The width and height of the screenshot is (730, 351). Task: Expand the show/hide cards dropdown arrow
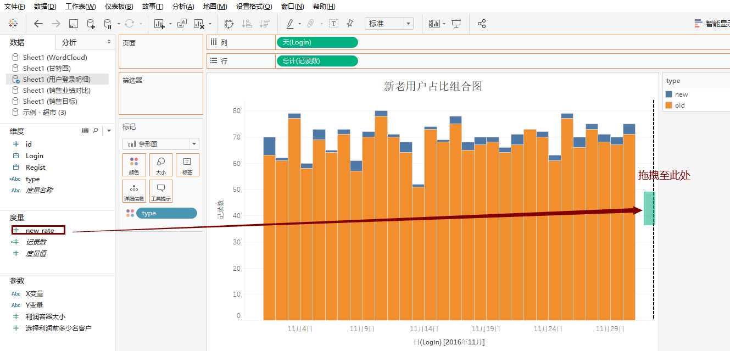[x=444, y=24]
